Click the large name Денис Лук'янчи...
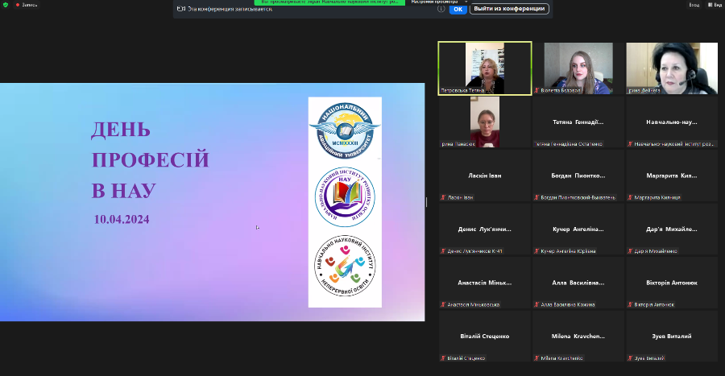The image size is (725, 376). (485, 229)
